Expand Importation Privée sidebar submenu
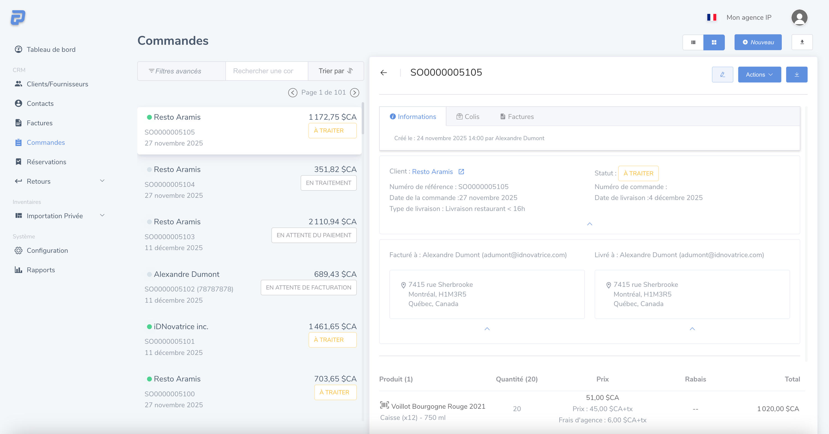Screen dimensions: 829x434 102,215
